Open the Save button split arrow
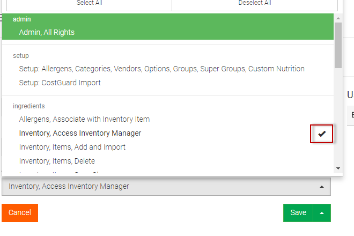This screenshot has height=236, width=354. click(322, 213)
